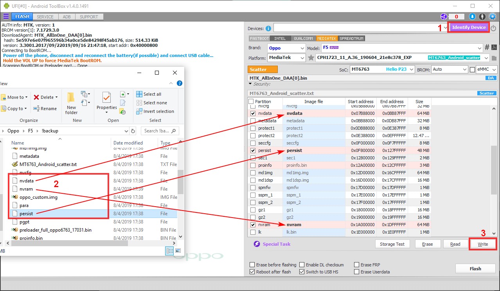Open the Brand dropdown showing Oppo
Screen dimensions: 500x291
pyautogui.click(x=286, y=48)
